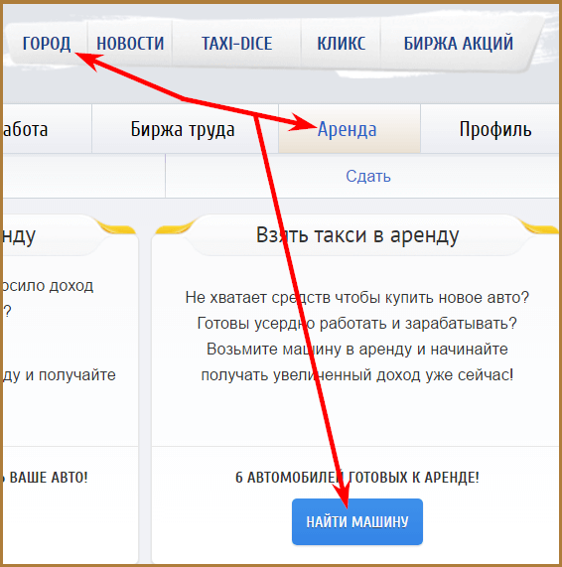Open БИРЖА АКЦИЙ section
The height and width of the screenshot is (567, 562).
point(459,44)
